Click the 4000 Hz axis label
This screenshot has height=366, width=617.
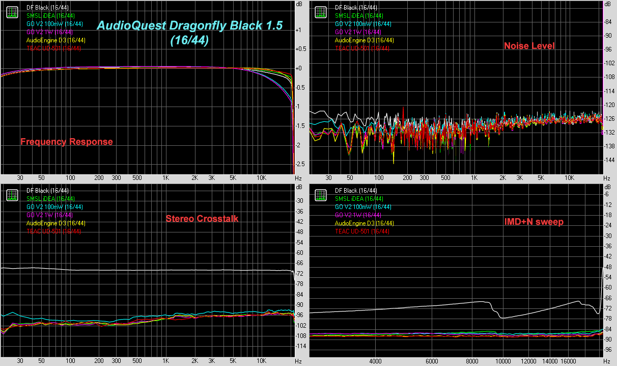(x=375, y=361)
